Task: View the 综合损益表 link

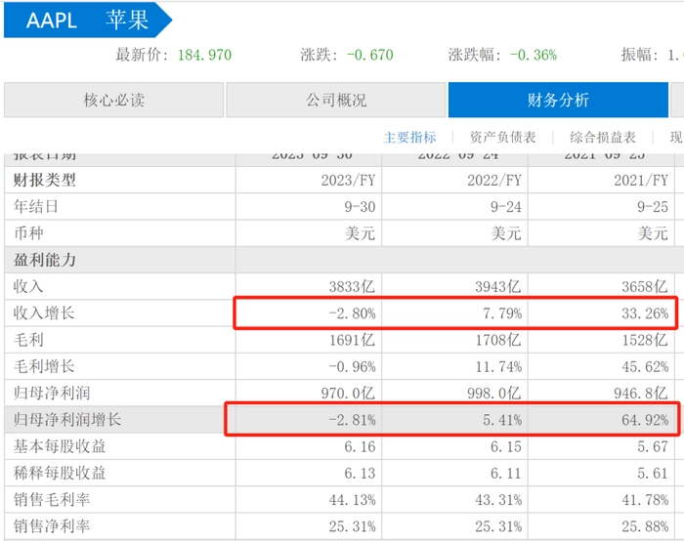Action: click(x=603, y=138)
